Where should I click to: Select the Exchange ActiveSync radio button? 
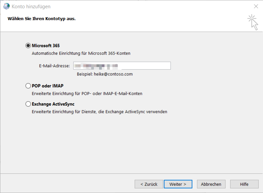(28, 104)
